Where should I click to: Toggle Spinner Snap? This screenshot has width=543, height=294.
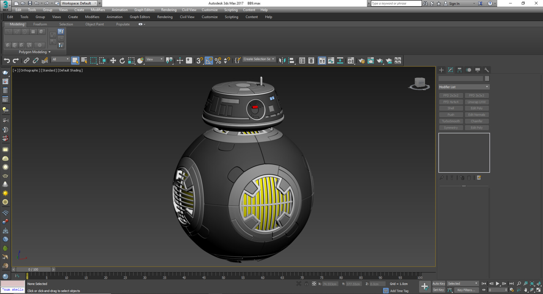[227, 61]
